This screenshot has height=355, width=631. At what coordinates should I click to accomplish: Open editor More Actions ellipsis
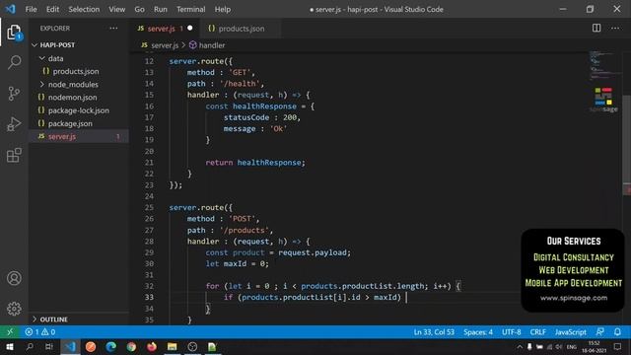click(615, 28)
